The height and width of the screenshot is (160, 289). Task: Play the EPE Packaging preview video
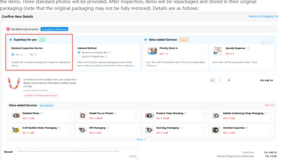coord(83,130)
